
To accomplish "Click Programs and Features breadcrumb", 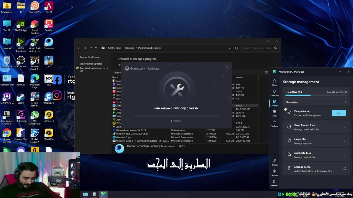I will pyautogui.click(x=149, y=48).
